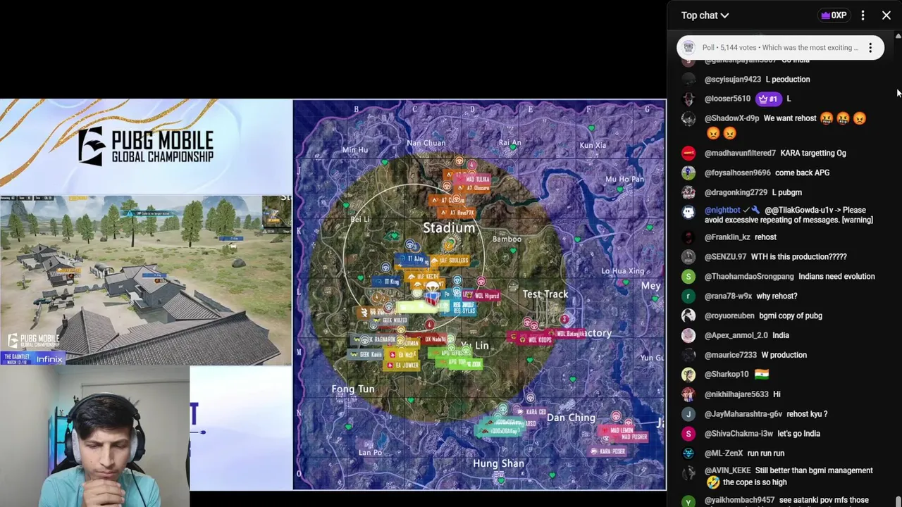
Task: Open the 0XP points badge
Action: [833, 15]
